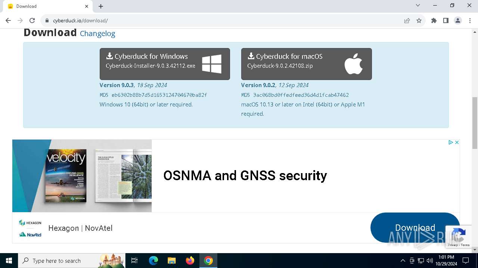The height and width of the screenshot is (268, 478).
Task: Click the taskbar search box
Action: pyautogui.click(x=71, y=261)
